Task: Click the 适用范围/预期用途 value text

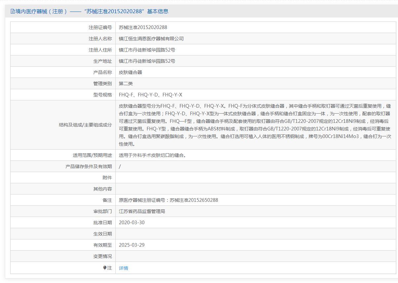Action: coord(152,155)
